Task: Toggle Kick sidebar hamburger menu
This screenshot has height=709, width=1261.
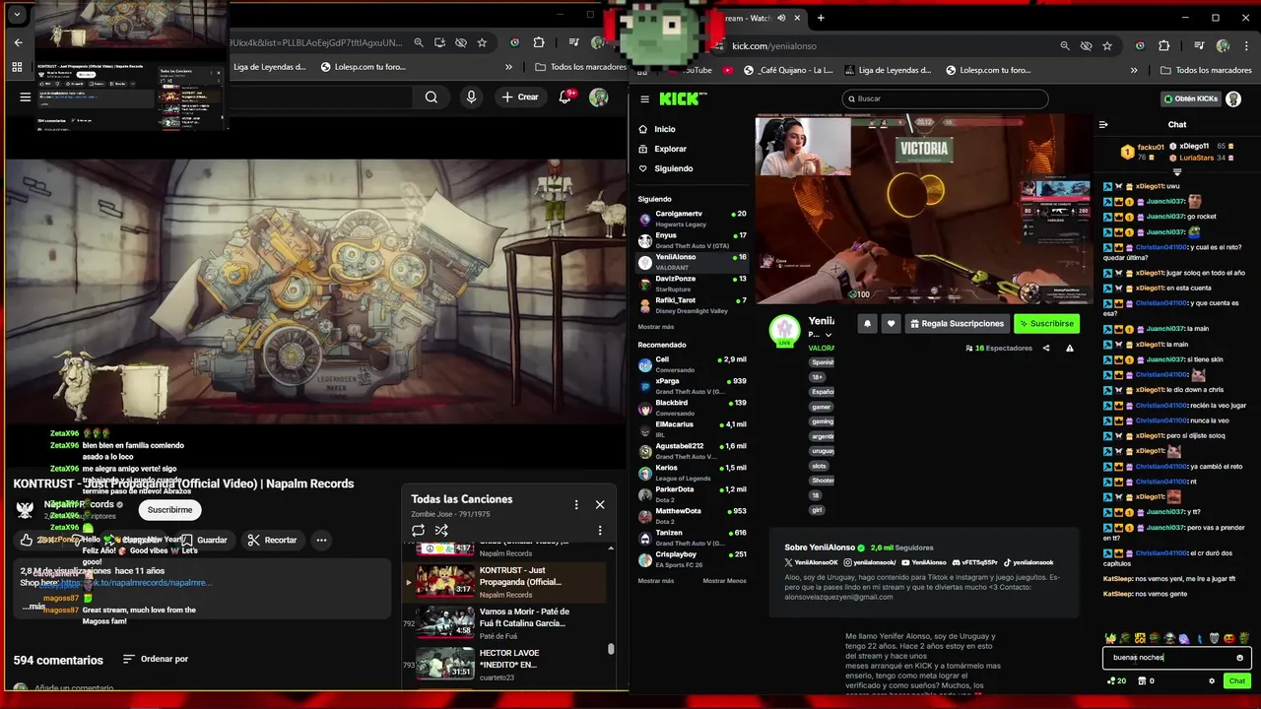Action: [644, 98]
